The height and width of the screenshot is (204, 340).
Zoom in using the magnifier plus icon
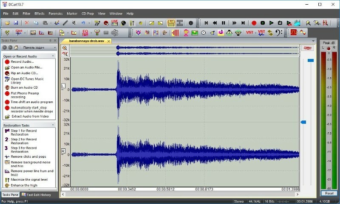65,48
